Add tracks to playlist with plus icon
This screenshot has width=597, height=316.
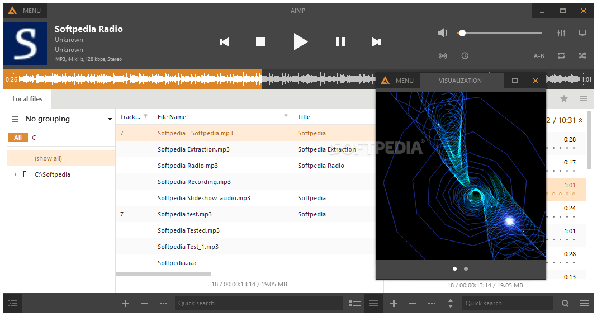coord(394,303)
